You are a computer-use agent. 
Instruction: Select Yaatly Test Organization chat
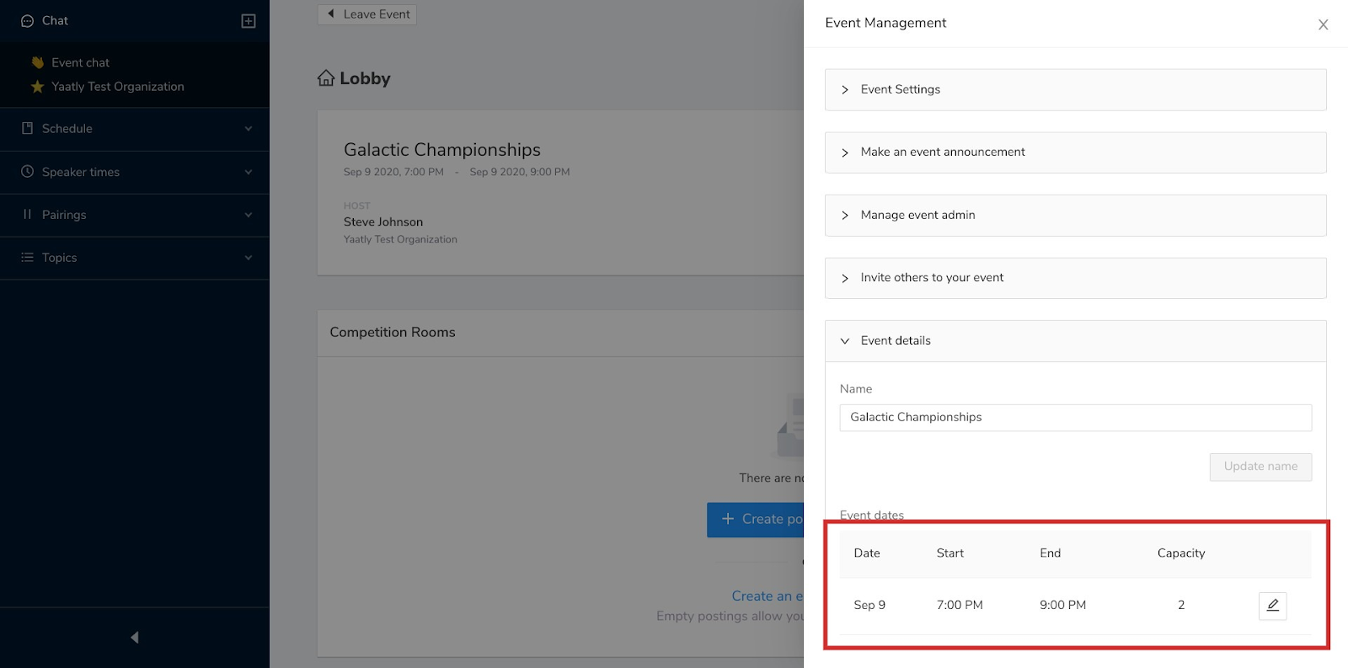117,87
